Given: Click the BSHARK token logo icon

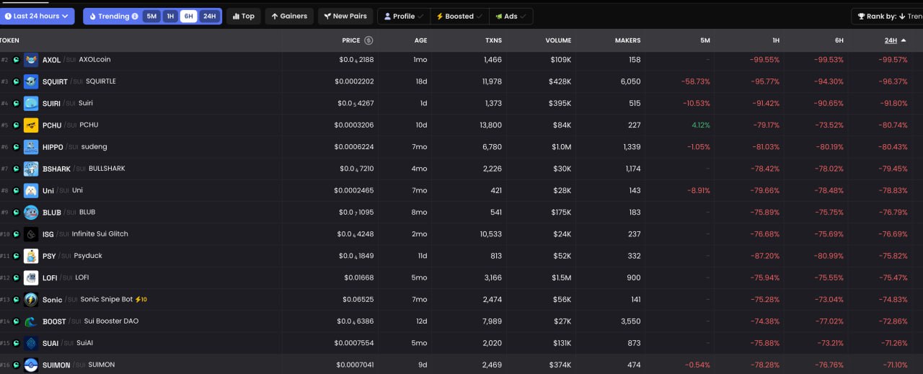Looking at the screenshot, I should tap(31, 169).
